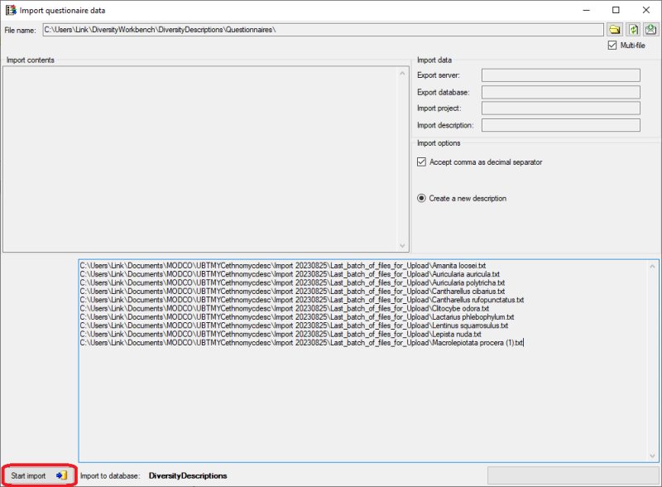Click the Export server field

click(560, 75)
